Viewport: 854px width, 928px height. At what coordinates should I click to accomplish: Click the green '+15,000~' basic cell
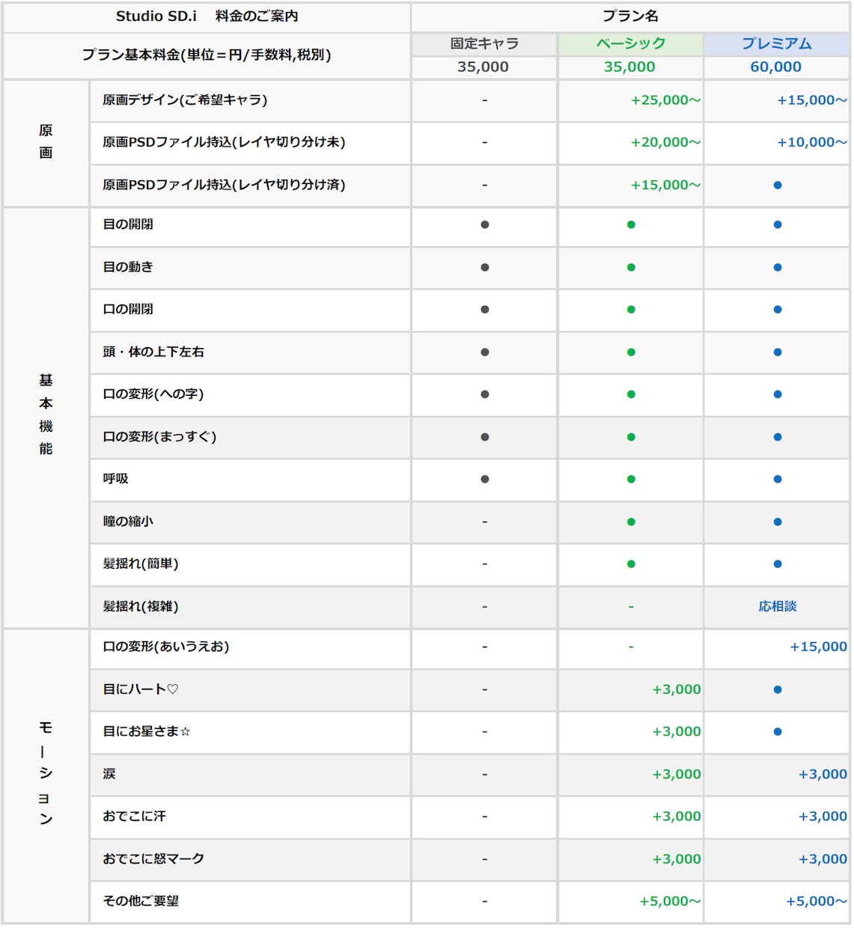[665, 185]
